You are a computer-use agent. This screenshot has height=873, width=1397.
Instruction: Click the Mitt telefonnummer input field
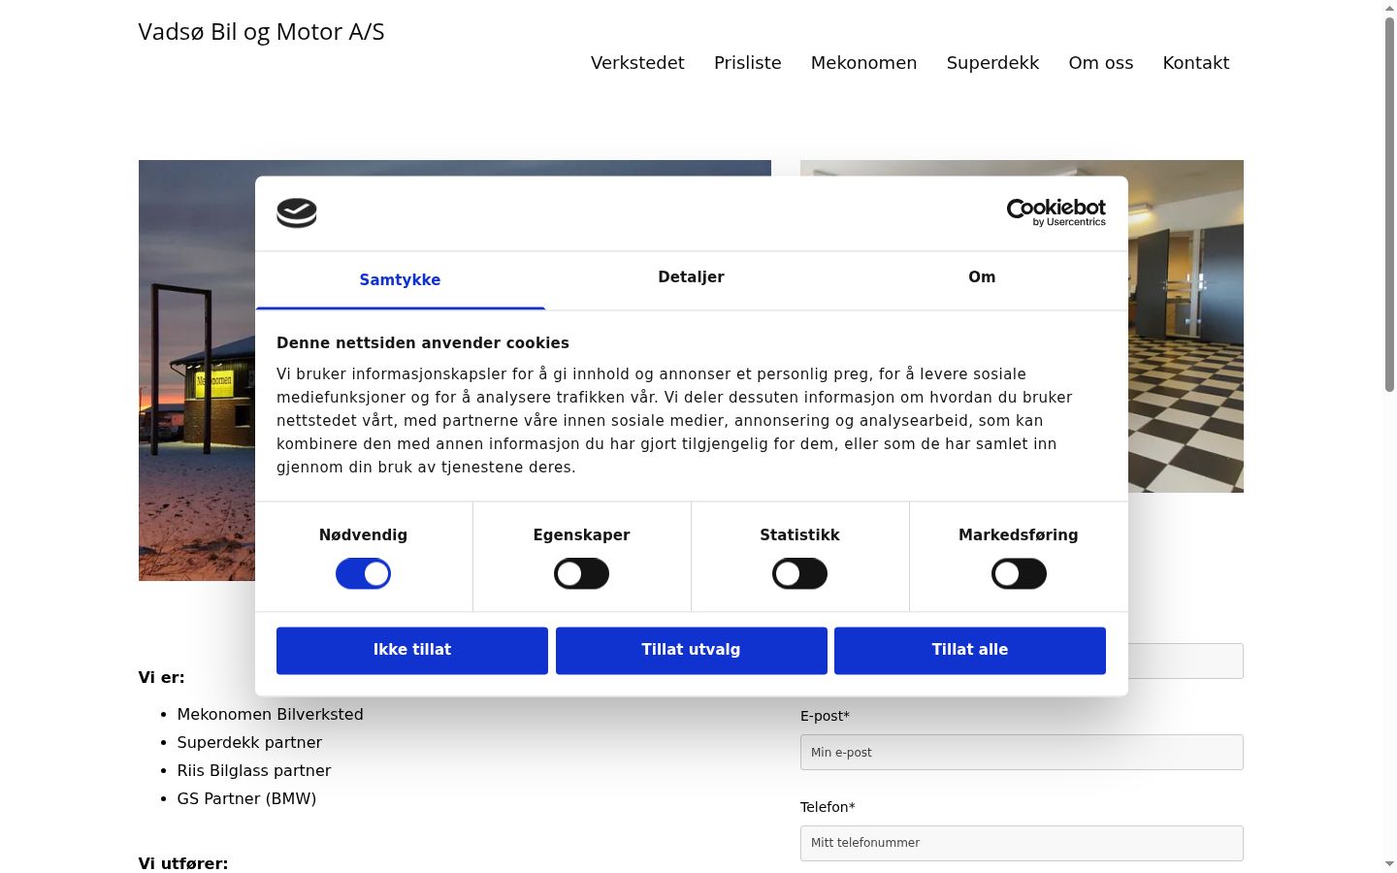click(1022, 843)
